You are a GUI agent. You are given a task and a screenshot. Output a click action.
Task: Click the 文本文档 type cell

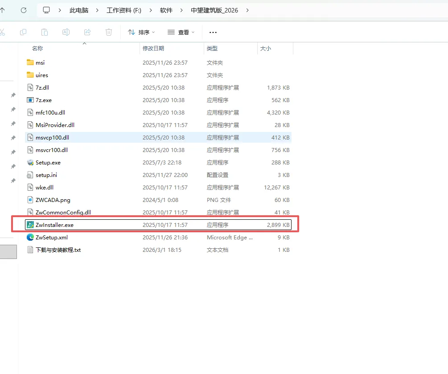click(x=218, y=250)
